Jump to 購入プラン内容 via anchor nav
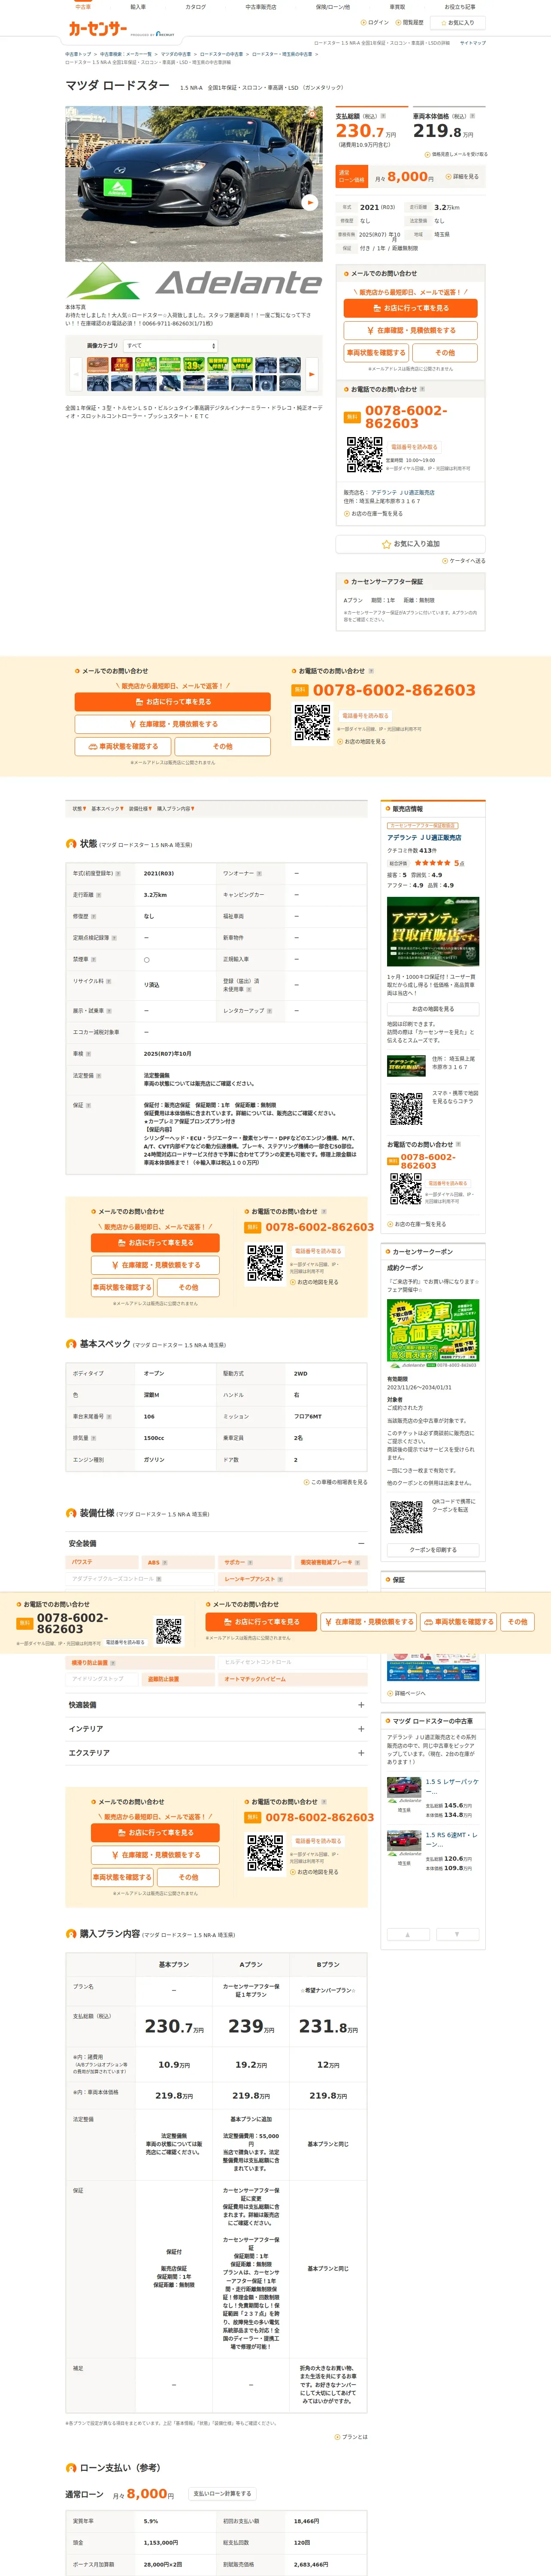This screenshot has height=2576, width=551. (176, 808)
